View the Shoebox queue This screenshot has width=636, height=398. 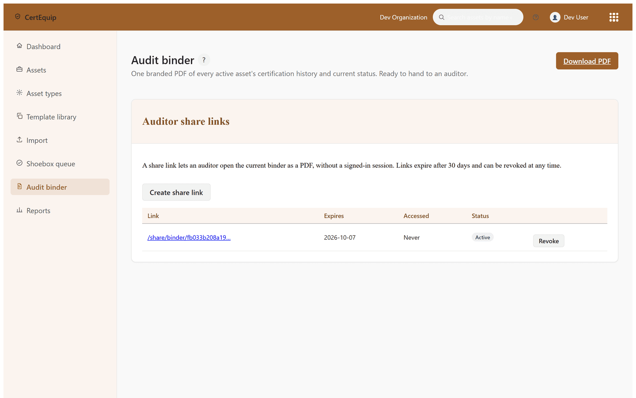coord(60,164)
